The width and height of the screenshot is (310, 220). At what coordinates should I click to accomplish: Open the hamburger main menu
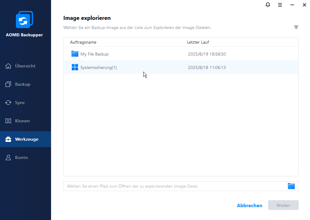[280, 5]
